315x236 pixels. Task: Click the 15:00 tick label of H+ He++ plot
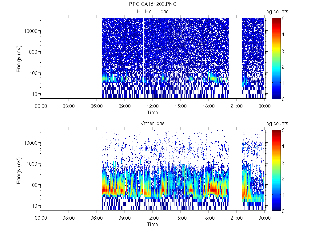181,106
